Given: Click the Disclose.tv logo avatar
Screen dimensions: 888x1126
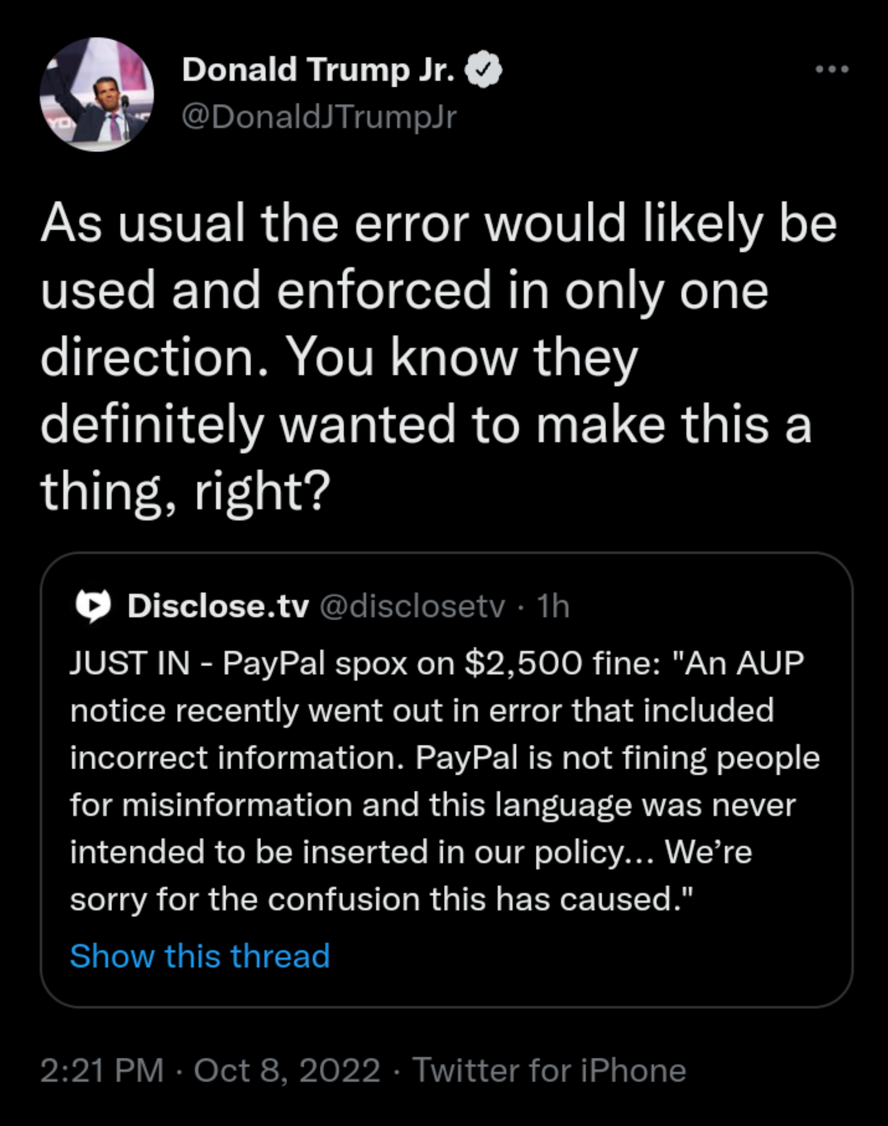Looking at the screenshot, I should (x=93, y=606).
